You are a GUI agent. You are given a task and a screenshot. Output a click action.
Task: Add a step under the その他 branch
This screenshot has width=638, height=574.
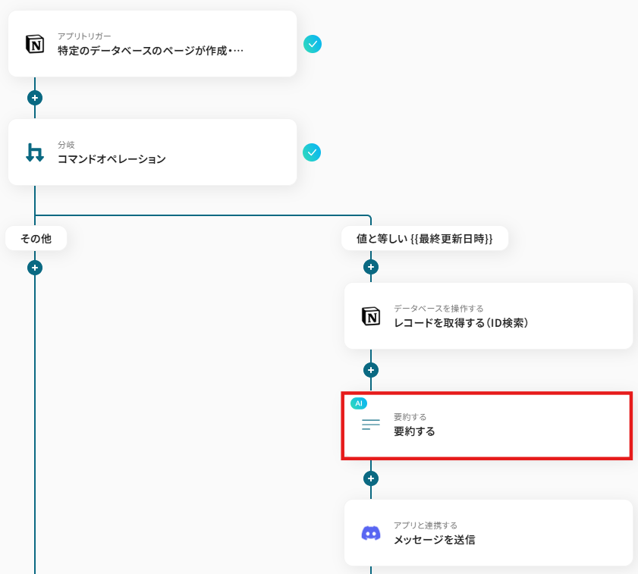pos(35,268)
